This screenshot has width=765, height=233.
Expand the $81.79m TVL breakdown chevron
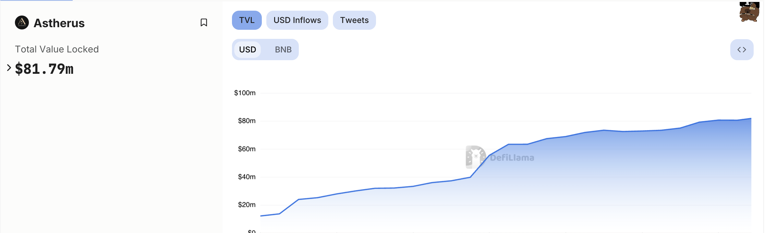[9, 68]
